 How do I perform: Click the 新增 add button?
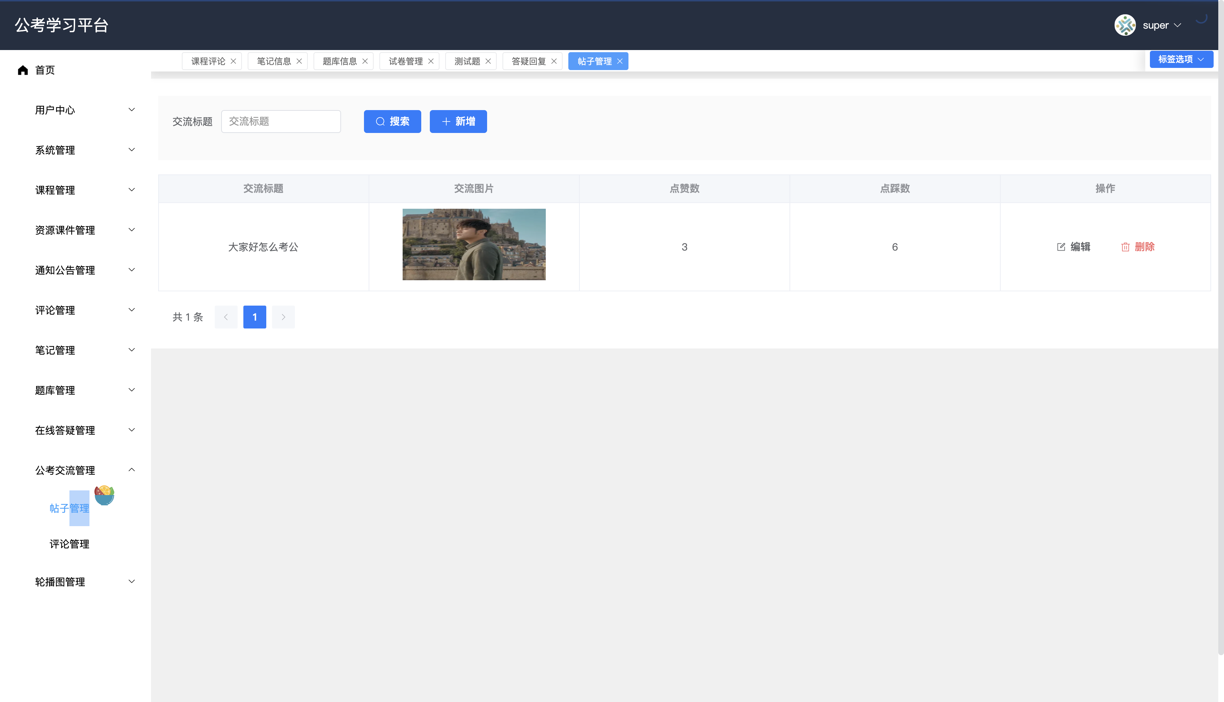458,122
